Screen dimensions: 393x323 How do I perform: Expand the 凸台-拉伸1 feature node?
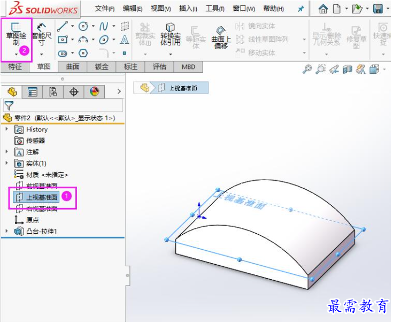coord(7,231)
